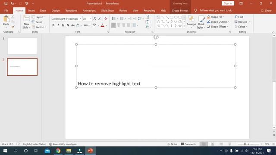Click the Find button
Screen dimensions: 276x155
pyautogui.click(x=239, y=17)
